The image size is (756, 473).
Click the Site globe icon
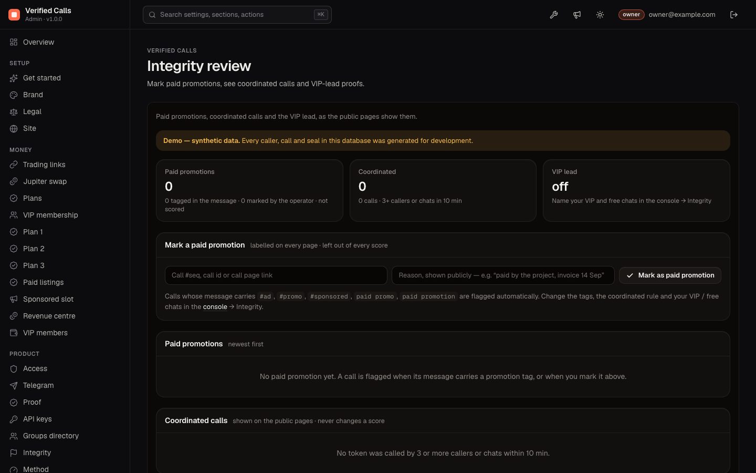click(x=14, y=128)
